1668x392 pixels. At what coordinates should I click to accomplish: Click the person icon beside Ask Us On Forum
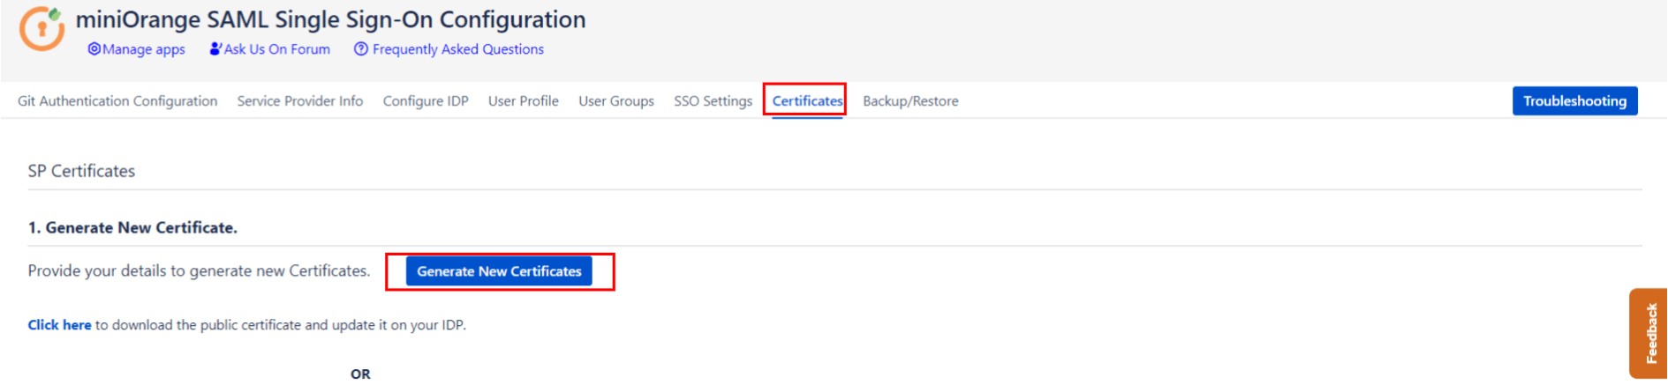coord(215,49)
